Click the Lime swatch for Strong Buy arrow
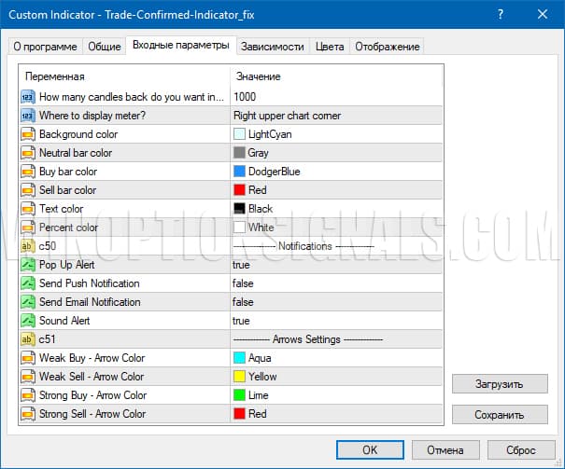This screenshot has width=565, height=469. (240, 395)
